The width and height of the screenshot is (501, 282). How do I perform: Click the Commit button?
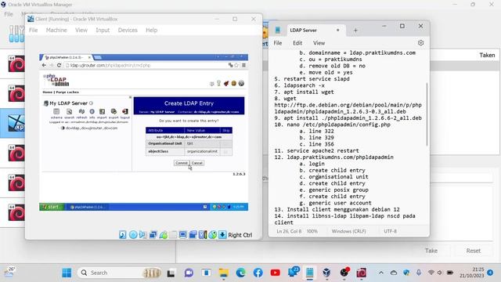pyautogui.click(x=182, y=163)
